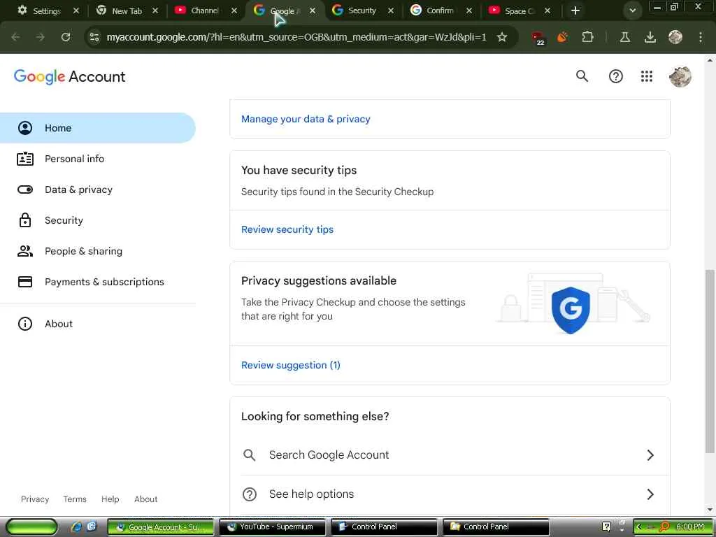Open the Extensions puzzle piece icon
Viewport: 716px width, 537px height.
587,37
